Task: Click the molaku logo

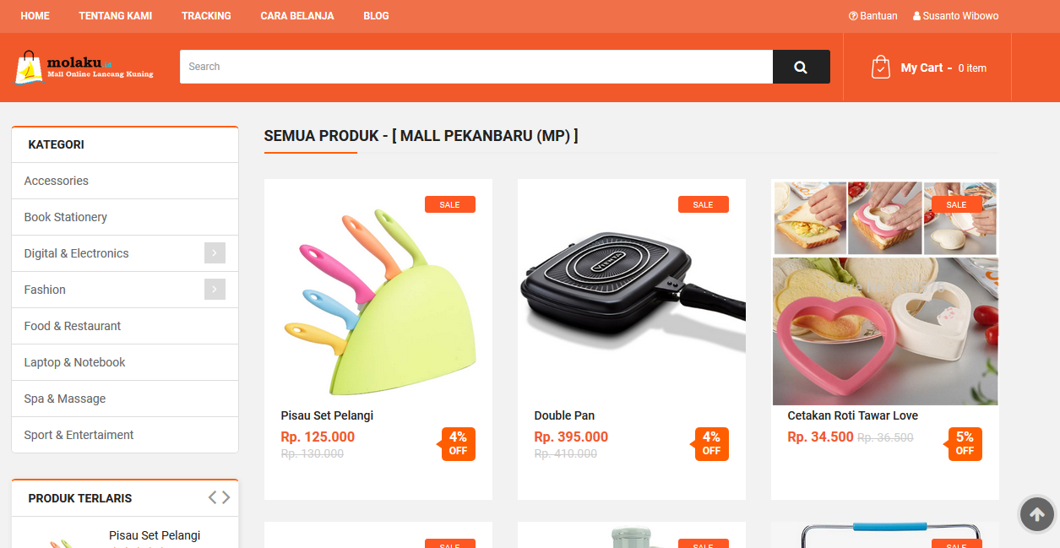Action: (84, 68)
